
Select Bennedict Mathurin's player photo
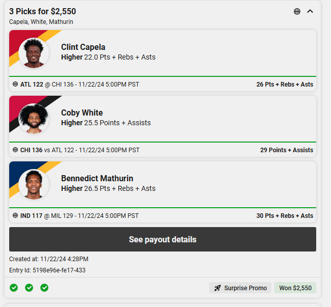point(34,184)
